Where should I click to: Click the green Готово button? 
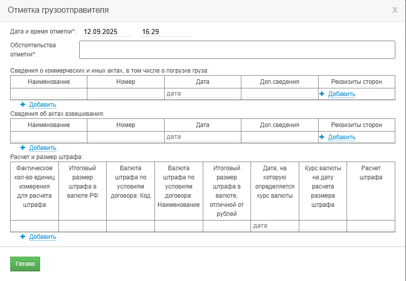(25, 264)
